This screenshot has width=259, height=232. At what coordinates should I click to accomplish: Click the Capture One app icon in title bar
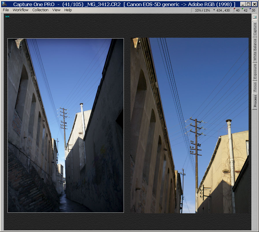[4, 4]
